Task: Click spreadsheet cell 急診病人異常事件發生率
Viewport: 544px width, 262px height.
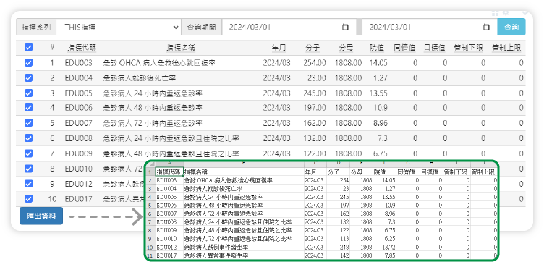Action: tap(244, 255)
